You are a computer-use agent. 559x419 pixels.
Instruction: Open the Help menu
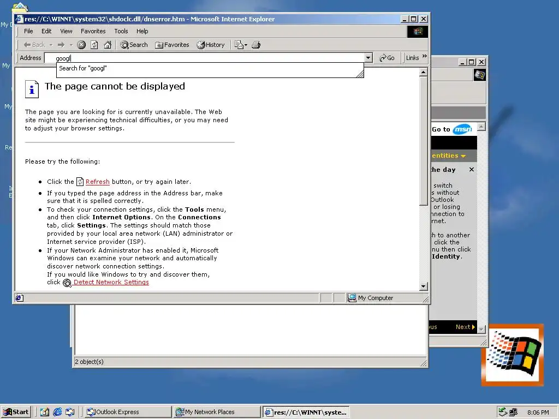[142, 31]
